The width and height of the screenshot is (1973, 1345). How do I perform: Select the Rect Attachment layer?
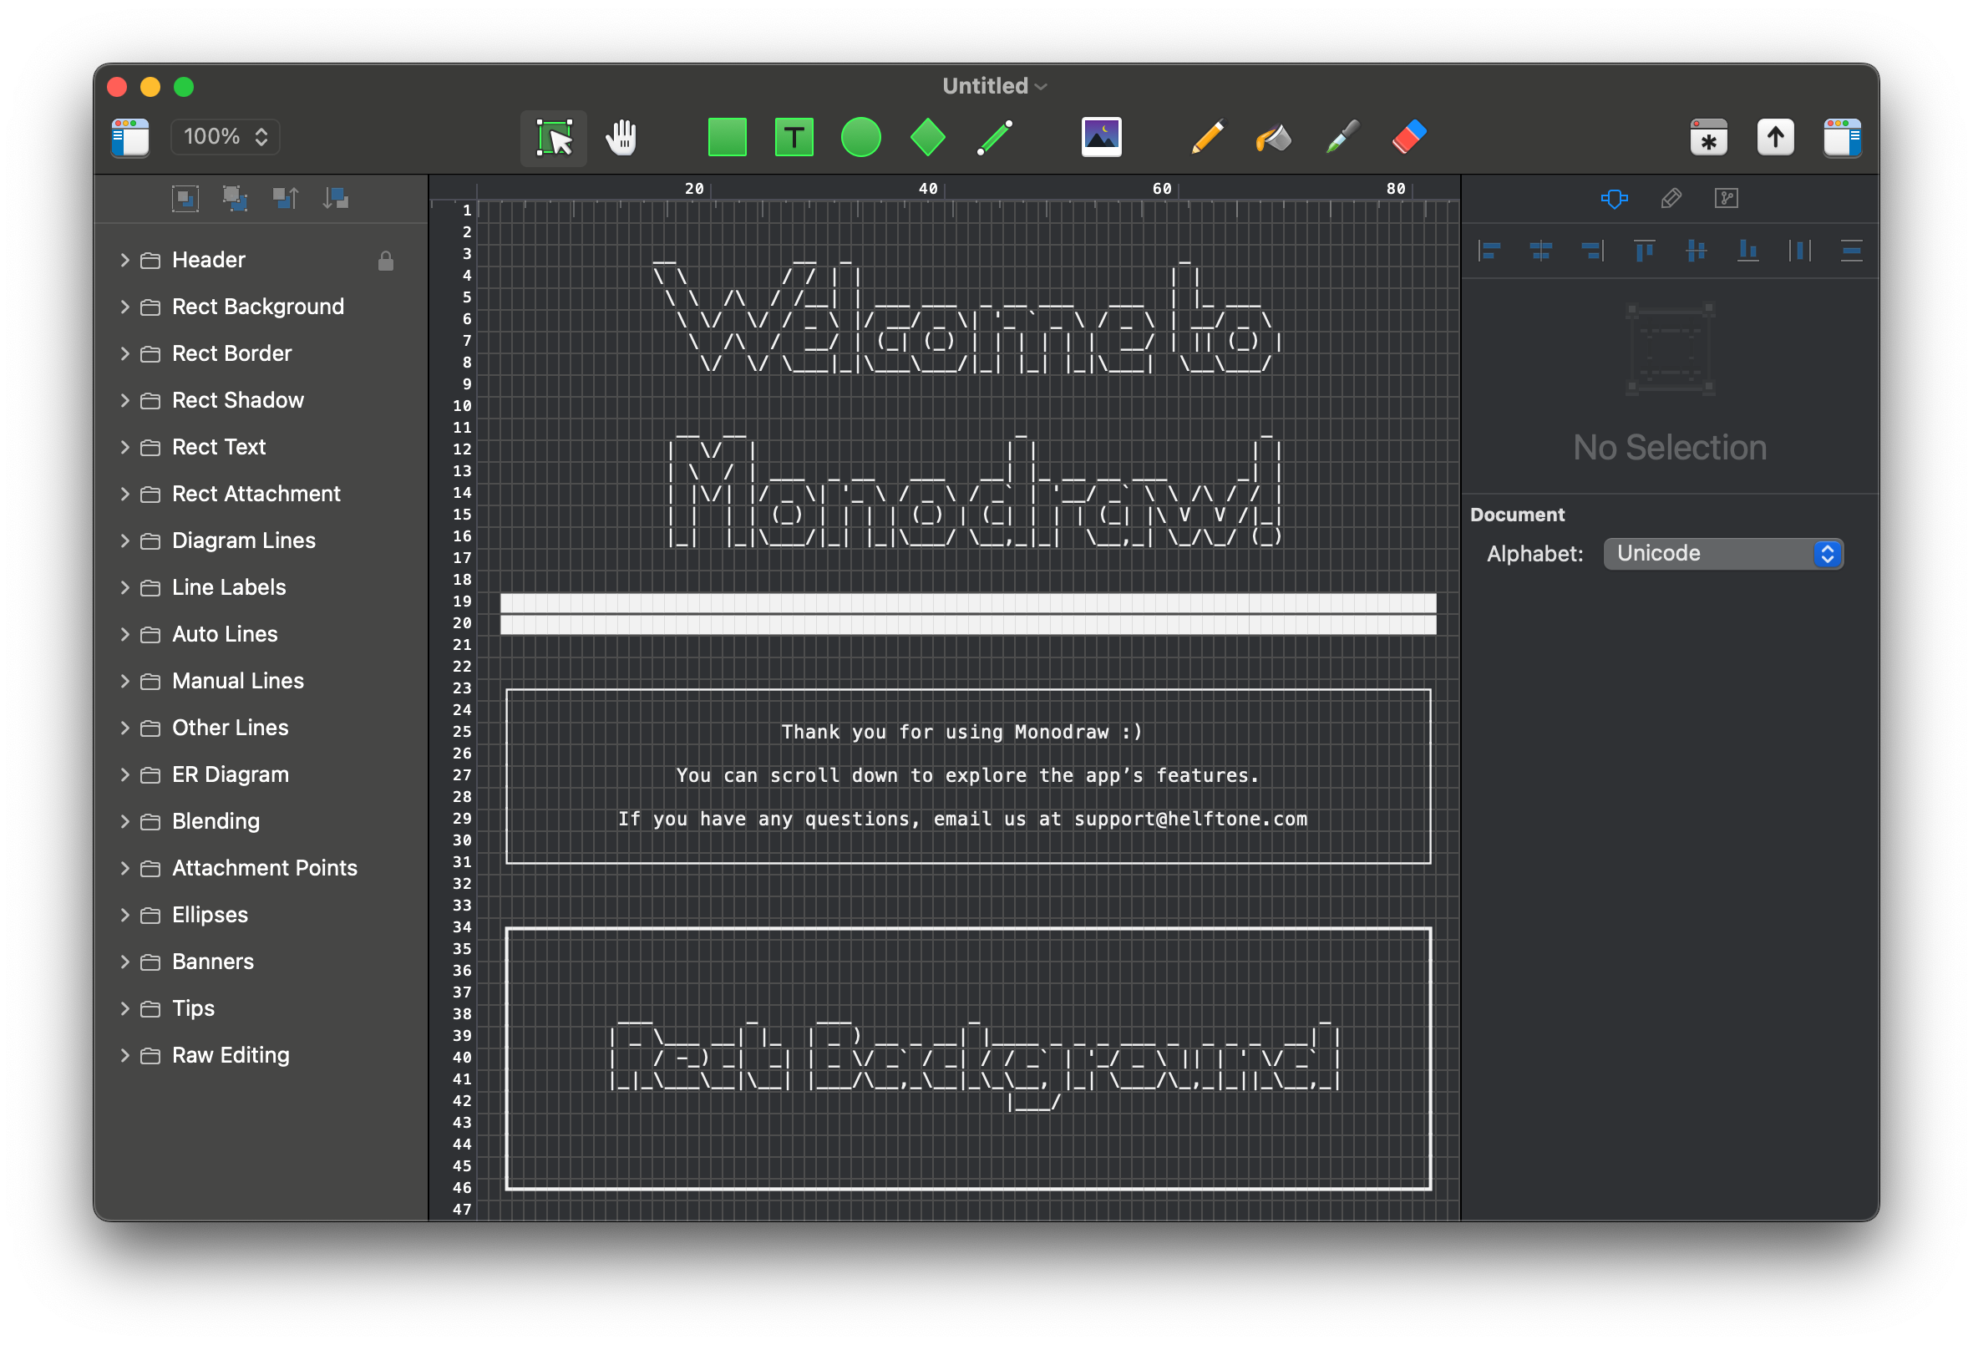(261, 495)
